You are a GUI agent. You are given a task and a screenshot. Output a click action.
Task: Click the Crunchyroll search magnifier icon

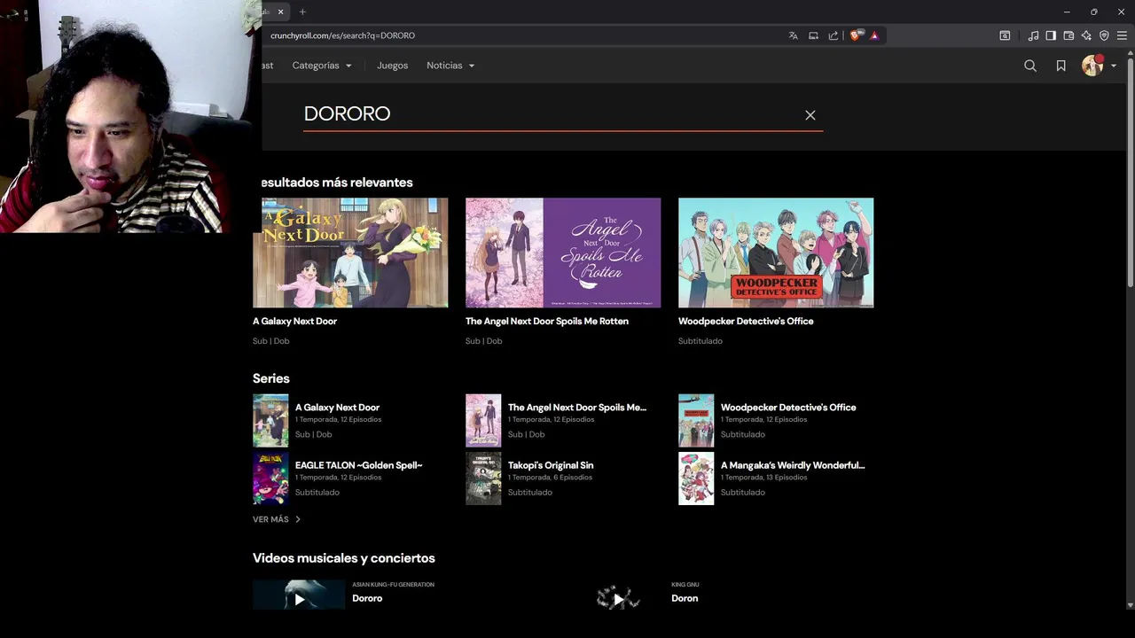click(x=1030, y=66)
